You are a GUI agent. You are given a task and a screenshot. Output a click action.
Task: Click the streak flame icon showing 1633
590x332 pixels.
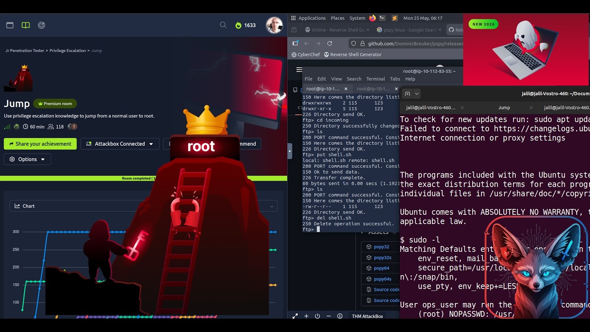(x=238, y=25)
